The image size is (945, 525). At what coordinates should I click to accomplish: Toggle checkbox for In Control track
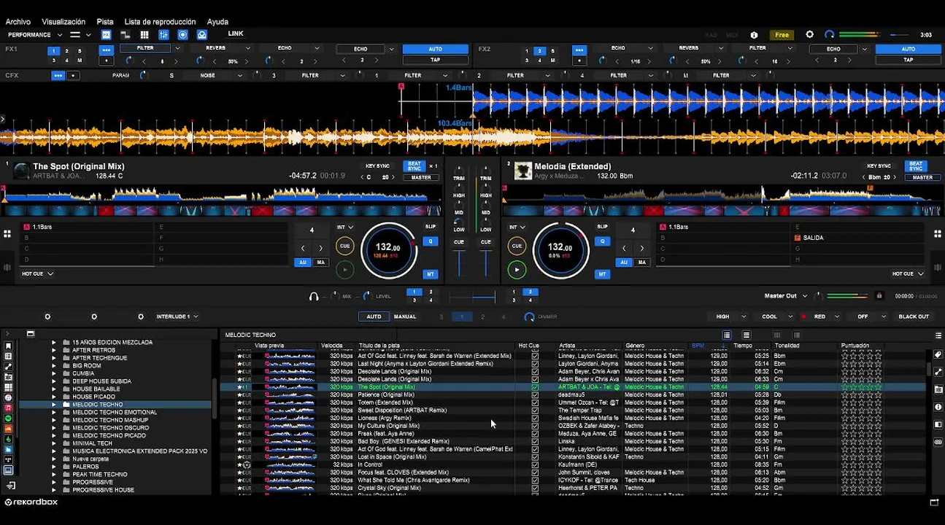535,464
